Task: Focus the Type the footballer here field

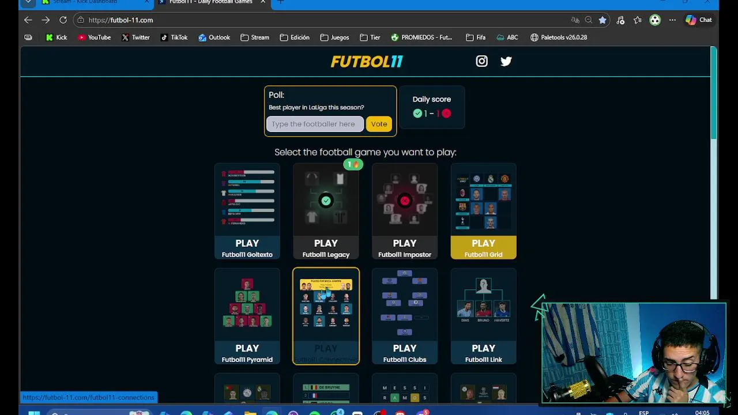Action: pos(315,124)
